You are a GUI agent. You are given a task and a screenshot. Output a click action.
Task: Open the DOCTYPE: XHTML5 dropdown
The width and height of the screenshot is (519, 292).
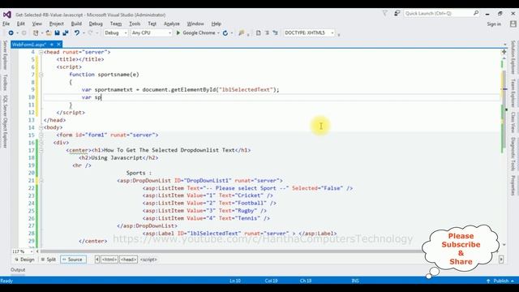tap(309, 32)
